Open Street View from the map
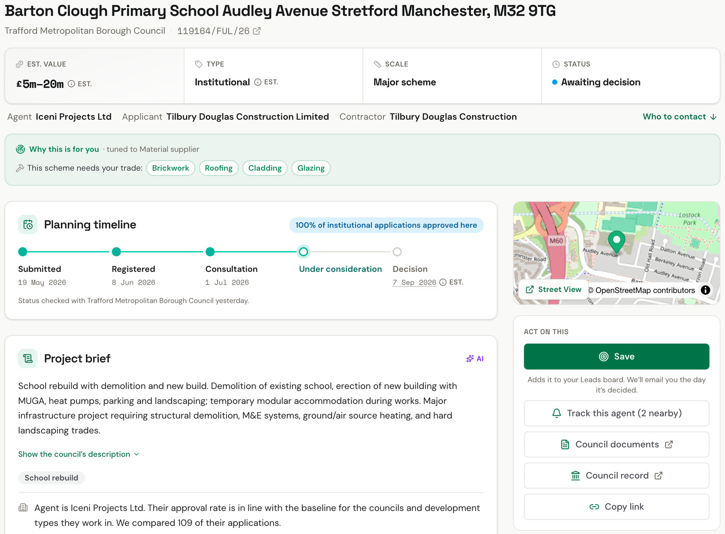This screenshot has height=534, width=725. tap(554, 289)
